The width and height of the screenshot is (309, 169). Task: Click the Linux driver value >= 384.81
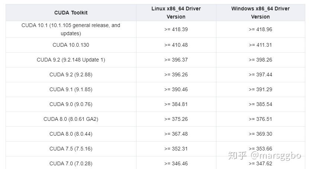176,104
